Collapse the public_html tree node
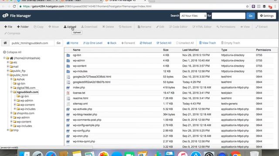The width and height of the screenshot is (279, 156). 8,75
